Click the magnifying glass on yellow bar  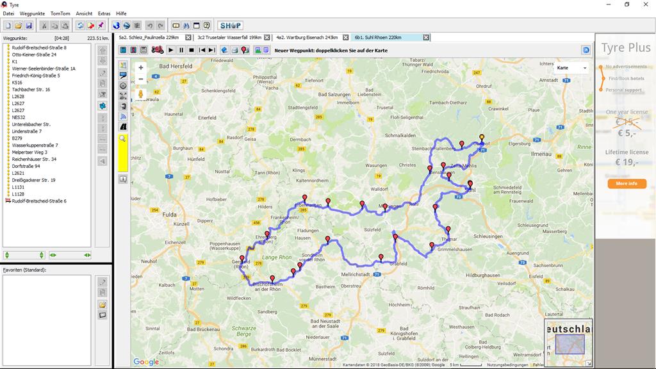click(122, 138)
